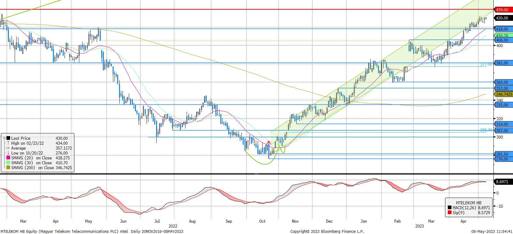Screen dimensions: 513x234
Task: Click the red up-arrow annotation near October
Action: (269, 142)
